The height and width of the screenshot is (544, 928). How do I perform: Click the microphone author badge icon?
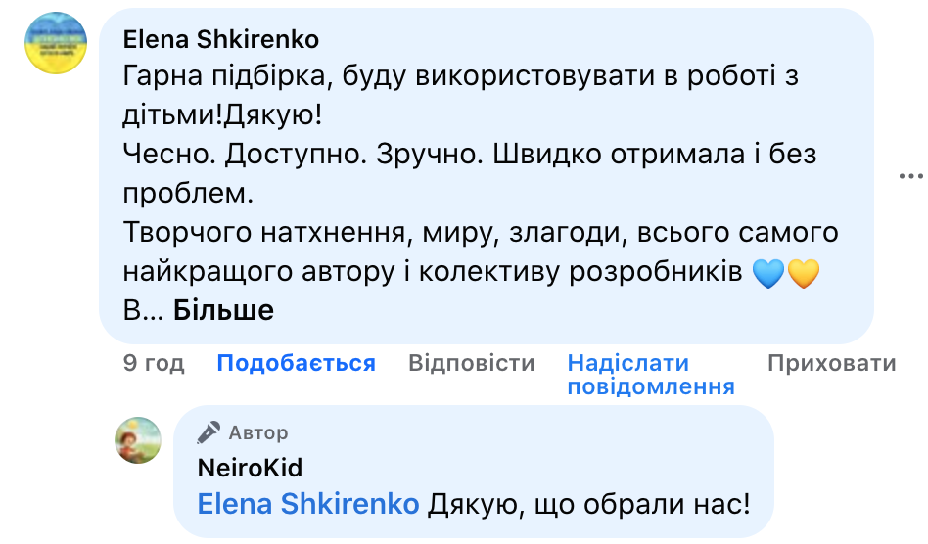(x=209, y=432)
